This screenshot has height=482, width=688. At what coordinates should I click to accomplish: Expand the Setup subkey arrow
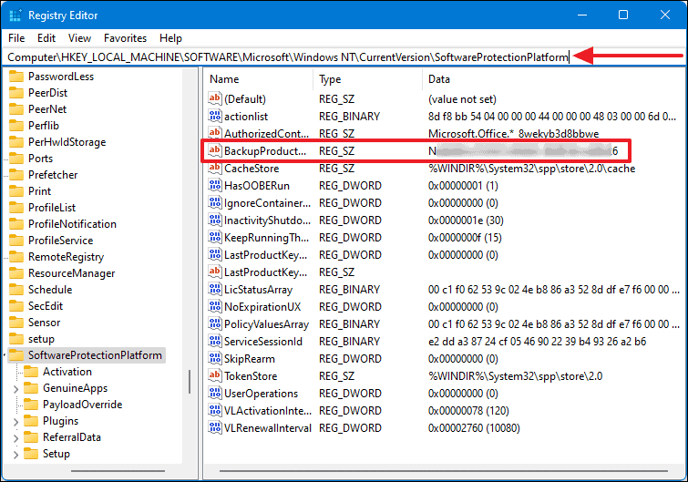tap(15, 454)
